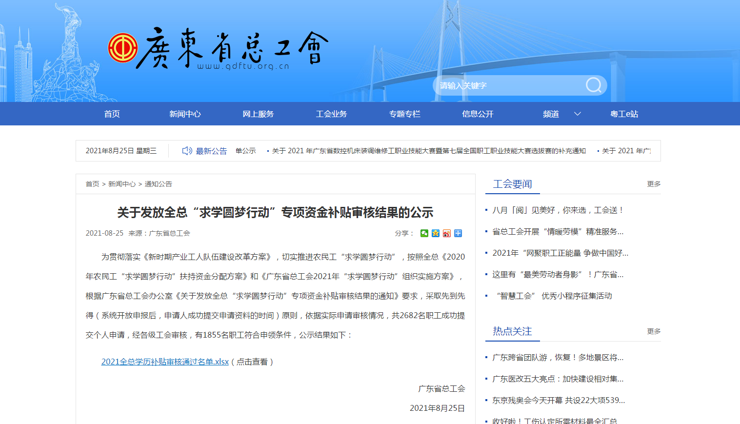Click 通知公告 in the breadcrumb

159,184
